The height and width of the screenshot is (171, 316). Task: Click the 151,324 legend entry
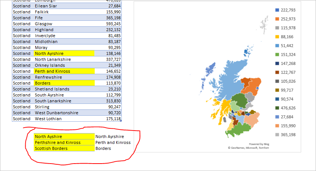pyautogui.click(x=286, y=55)
